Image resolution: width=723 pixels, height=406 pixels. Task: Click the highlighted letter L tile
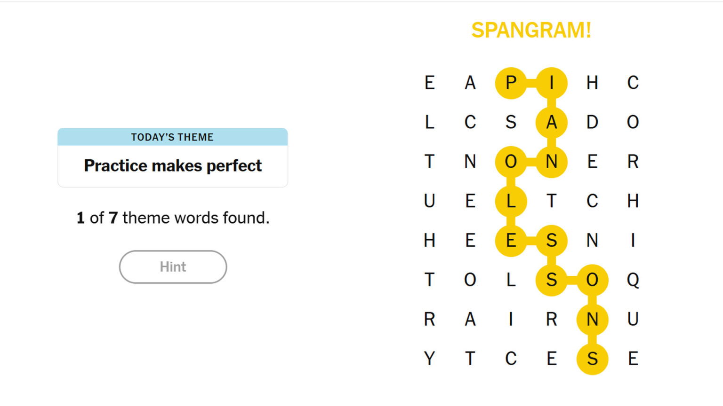coord(511,201)
